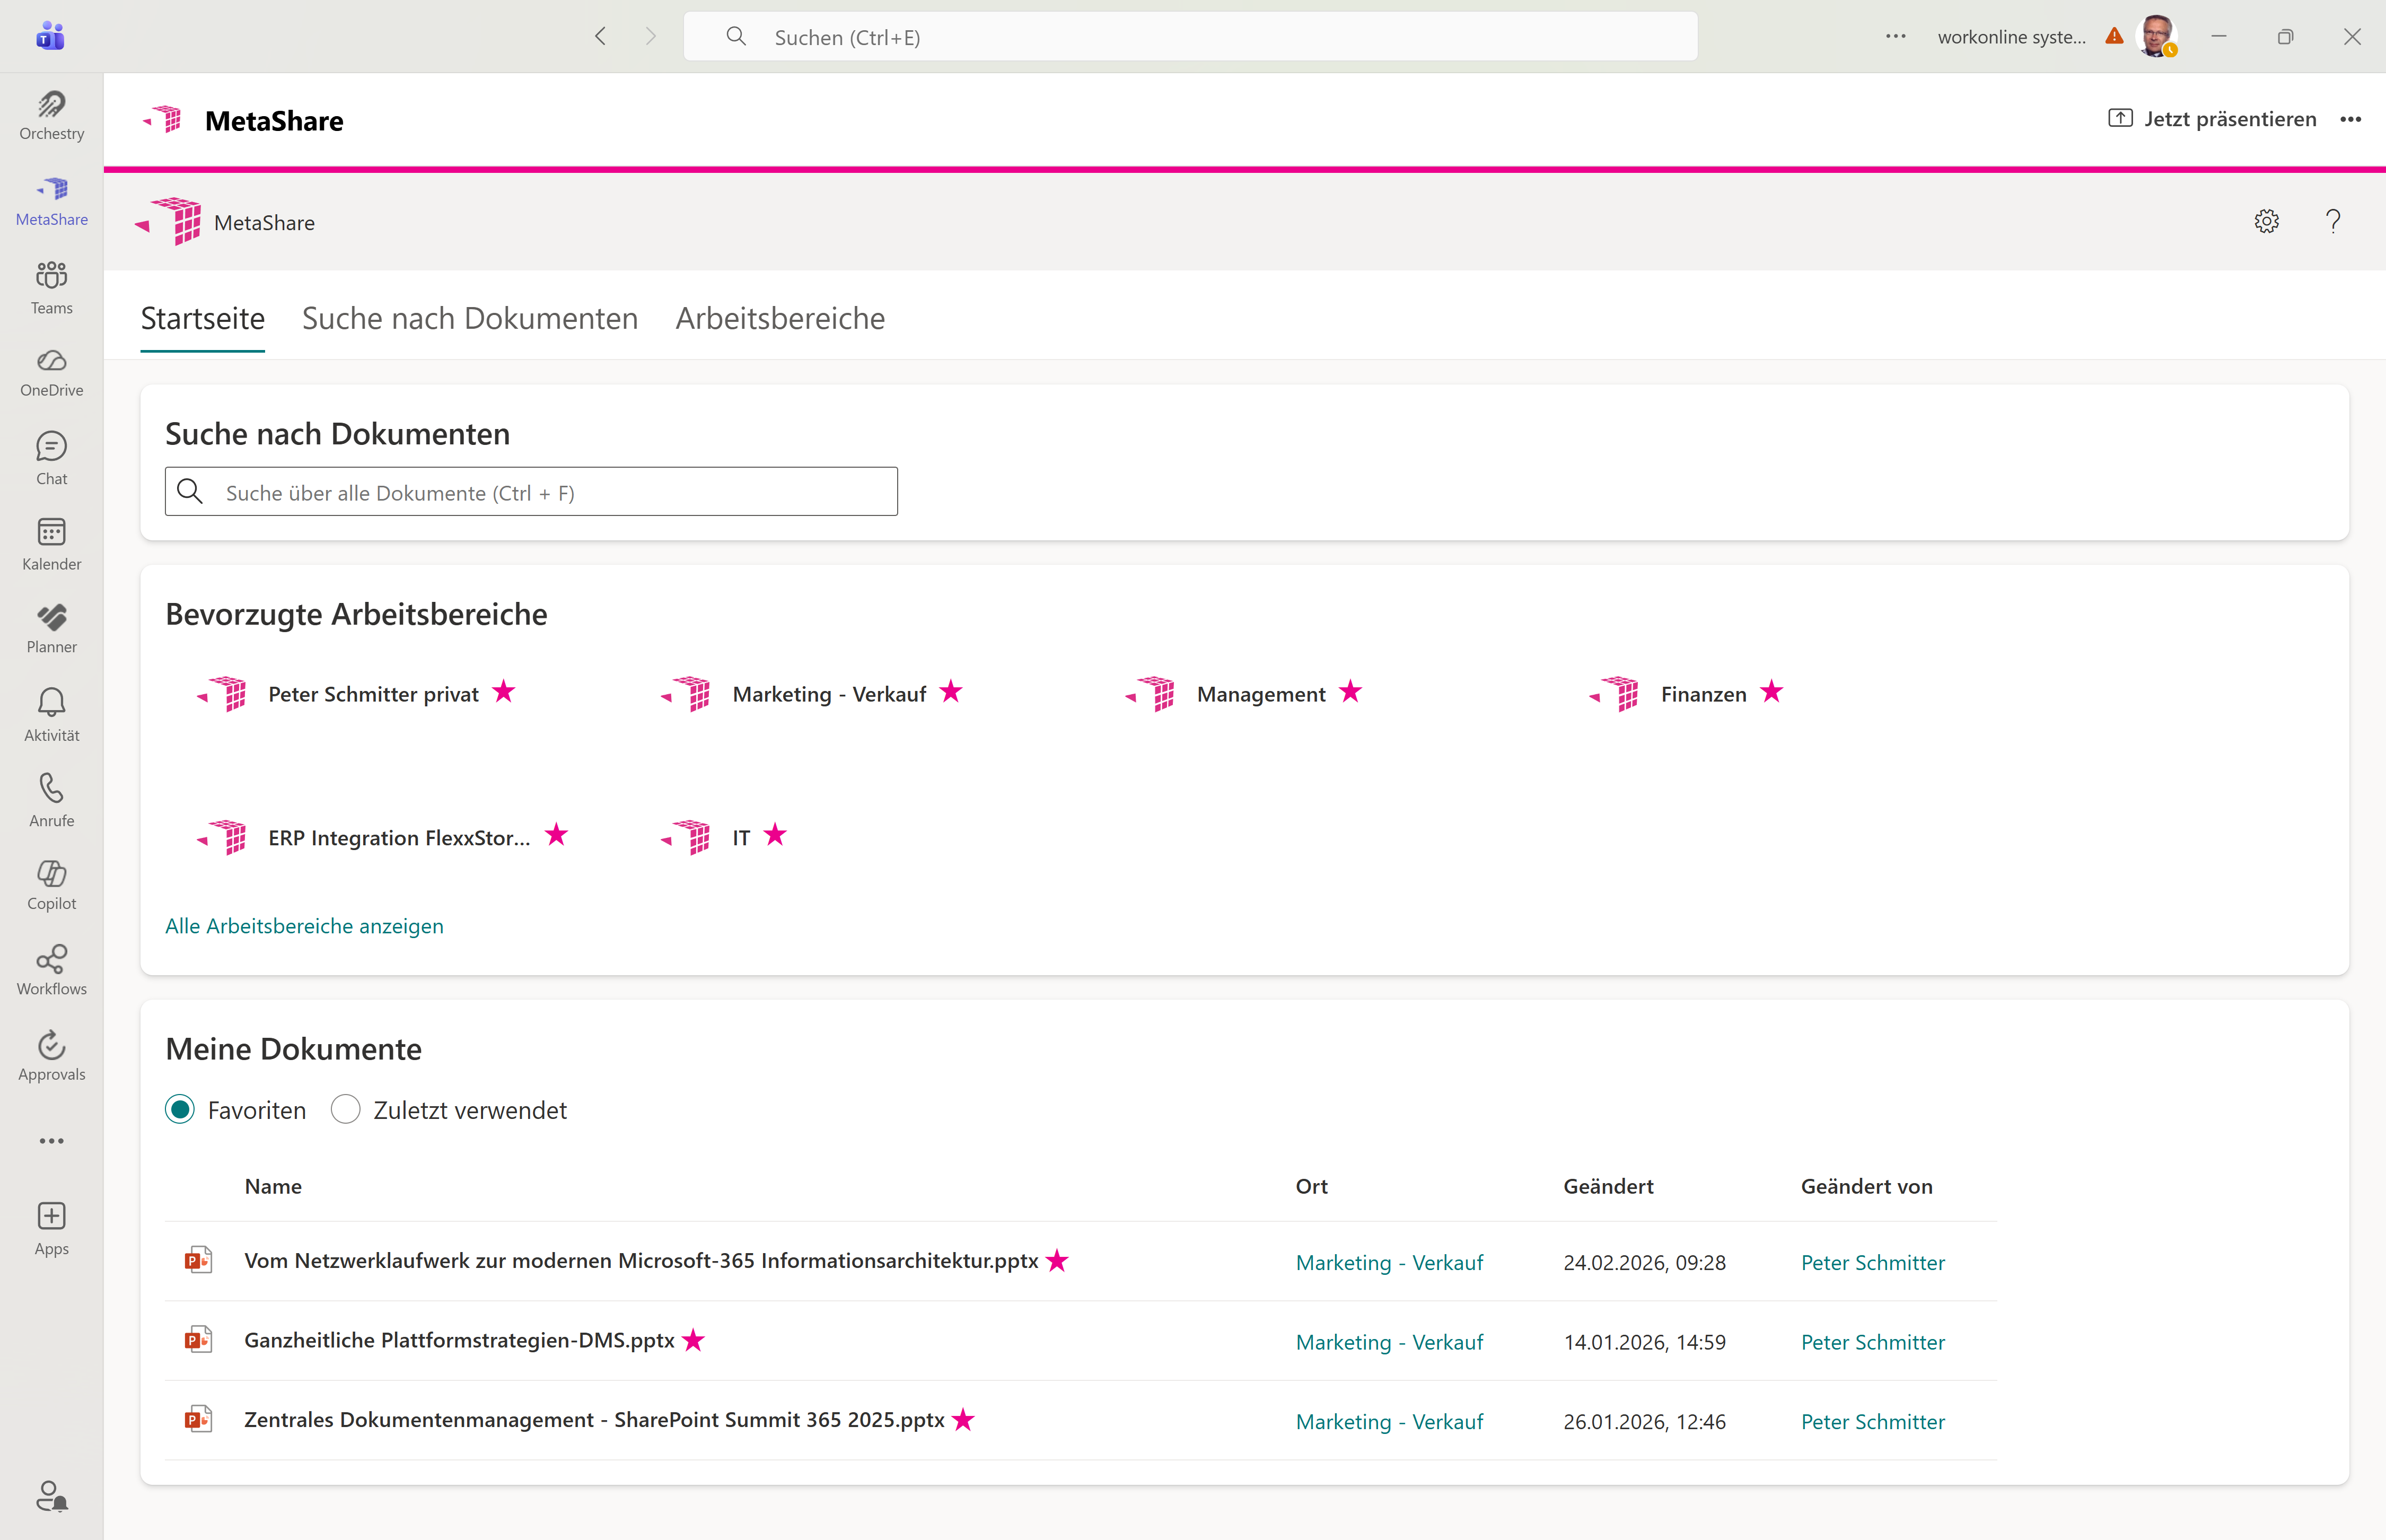
Task: Switch to the Suche nach Dokumenten tab
Action: point(470,318)
